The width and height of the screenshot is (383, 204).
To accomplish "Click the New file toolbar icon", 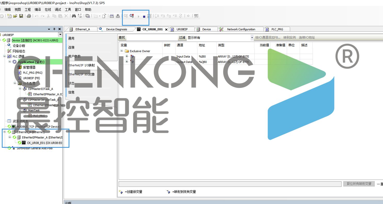I will coord(9,16).
